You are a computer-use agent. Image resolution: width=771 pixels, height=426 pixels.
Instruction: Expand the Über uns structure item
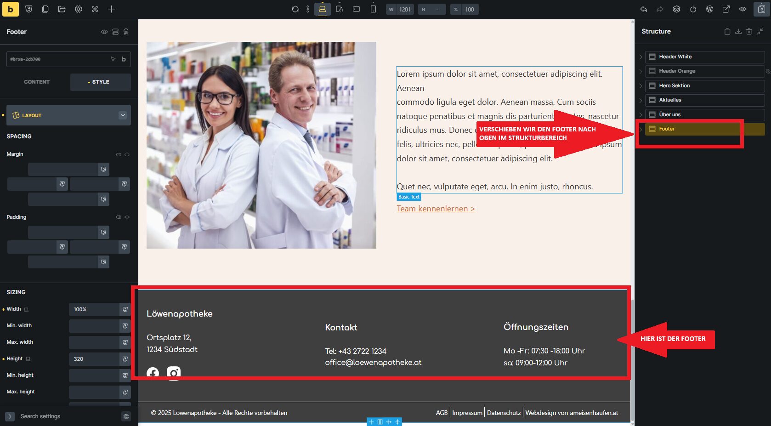pyautogui.click(x=641, y=115)
